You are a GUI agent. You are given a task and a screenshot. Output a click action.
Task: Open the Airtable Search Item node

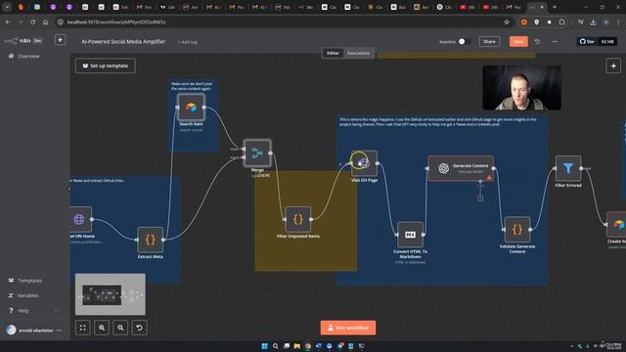click(x=192, y=107)
